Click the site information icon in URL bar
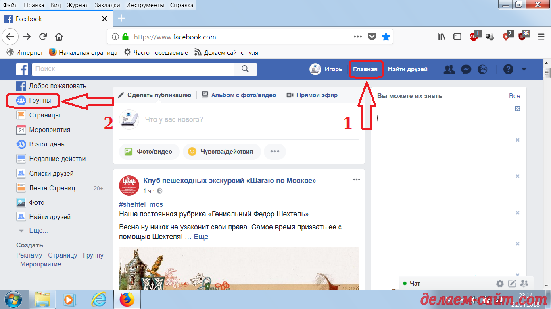The height and width of the screenshot is (309, 551). [115, 37]
